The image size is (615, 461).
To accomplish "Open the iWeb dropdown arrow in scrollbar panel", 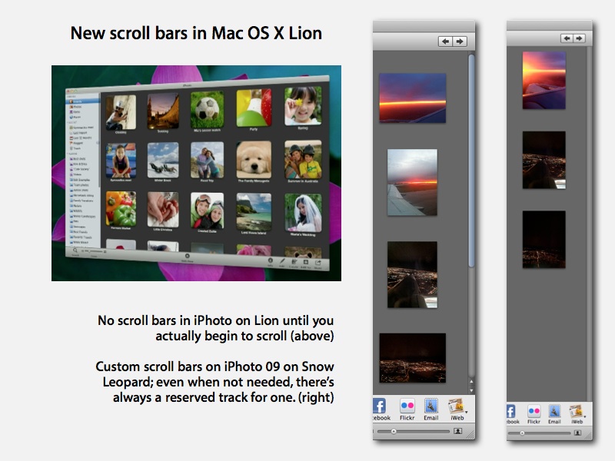I will pos(467,412).
